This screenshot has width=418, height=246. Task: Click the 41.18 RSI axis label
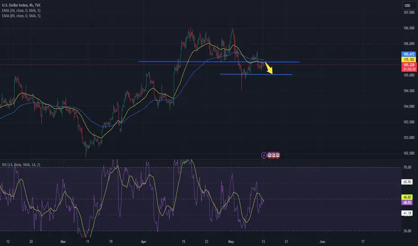coord(407,213)
